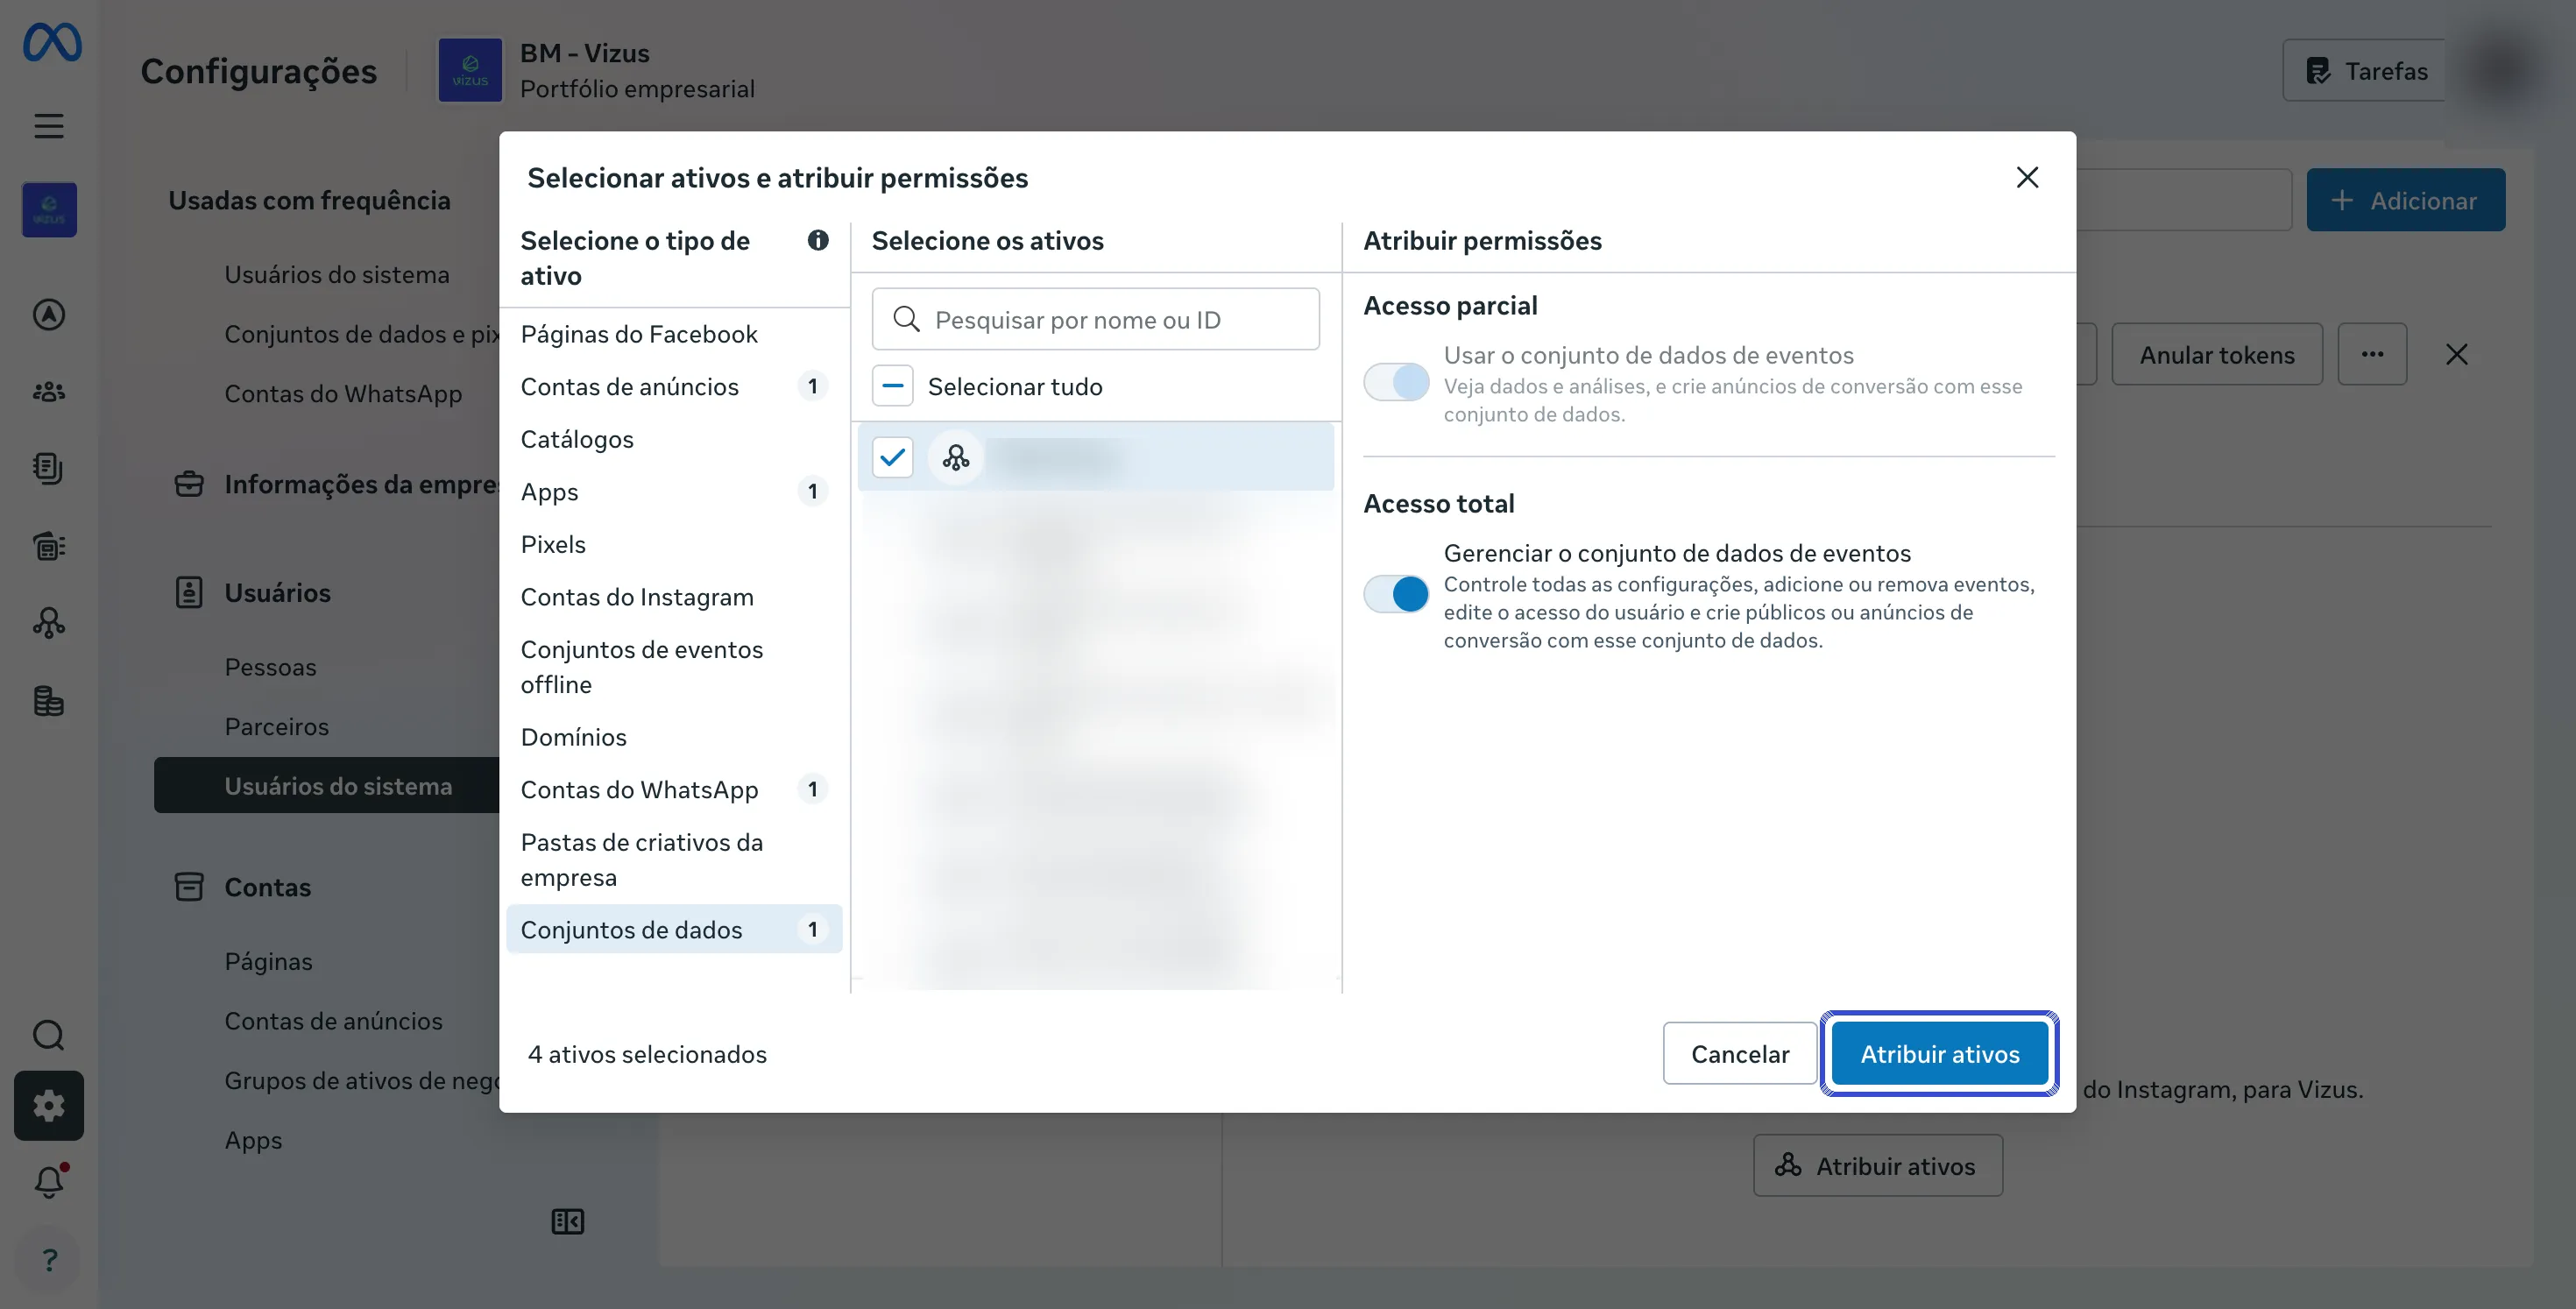Click Anular tokens button
Image resolution: width=2576 pixels, height=1309 pixels.
coord(2216,354)
